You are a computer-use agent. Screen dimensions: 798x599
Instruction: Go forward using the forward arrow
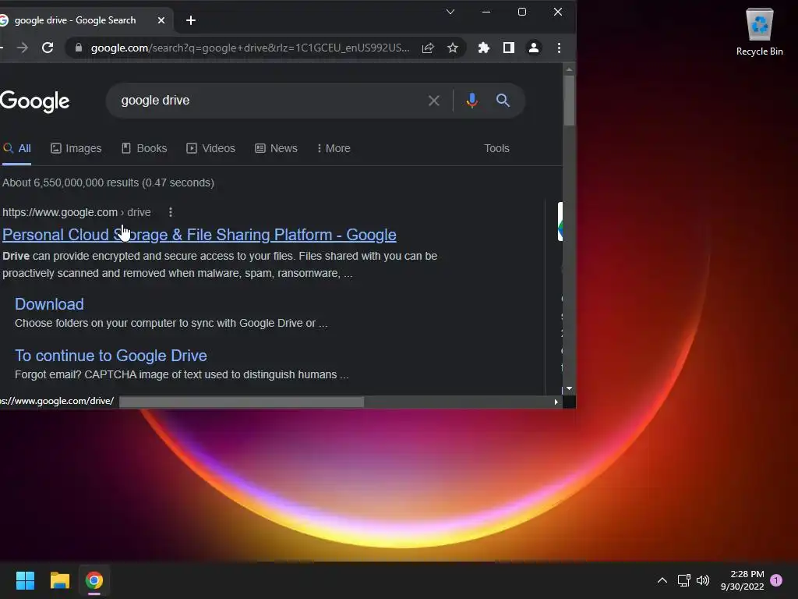(23, 48)
